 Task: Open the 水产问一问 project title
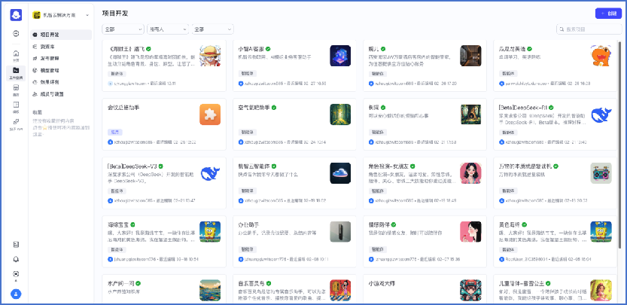pyautogui.click(x=120, y=283)
